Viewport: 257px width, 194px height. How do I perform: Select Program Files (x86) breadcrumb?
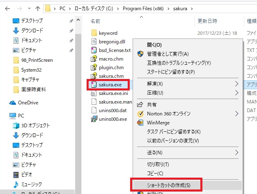pyautogui.click(x=143, y=9)
